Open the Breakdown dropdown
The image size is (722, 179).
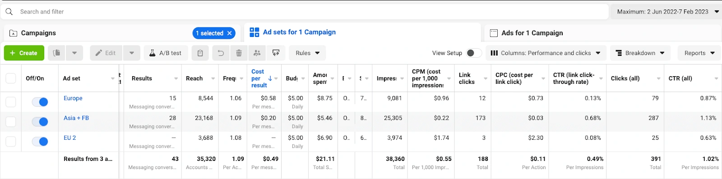pyautogui.click(x=640, y=53)
